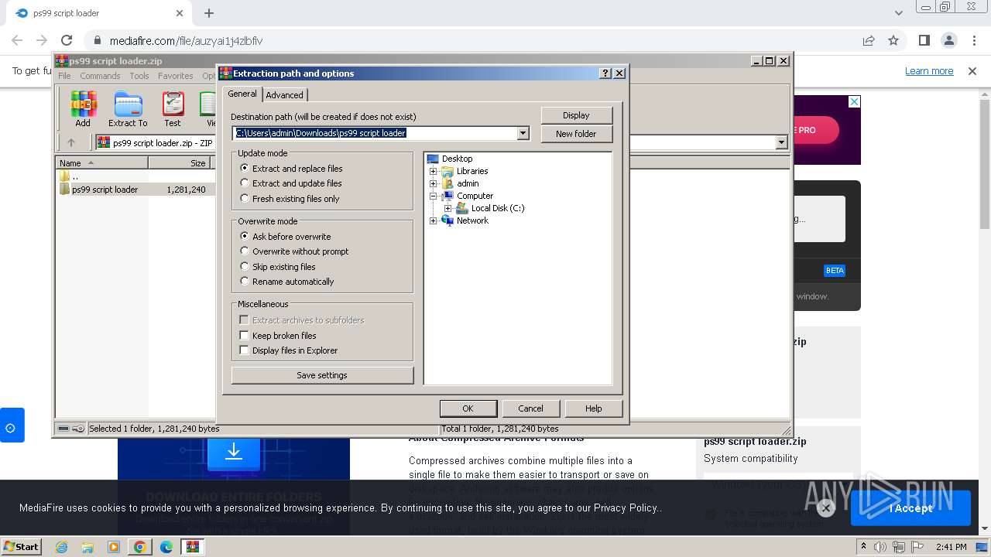
Task: Open Windows Explorer from the taskbar
Action: (x=87, y=547)
